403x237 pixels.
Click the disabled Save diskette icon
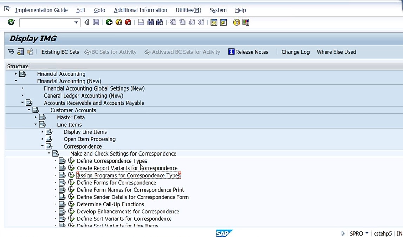click(96, 22)
